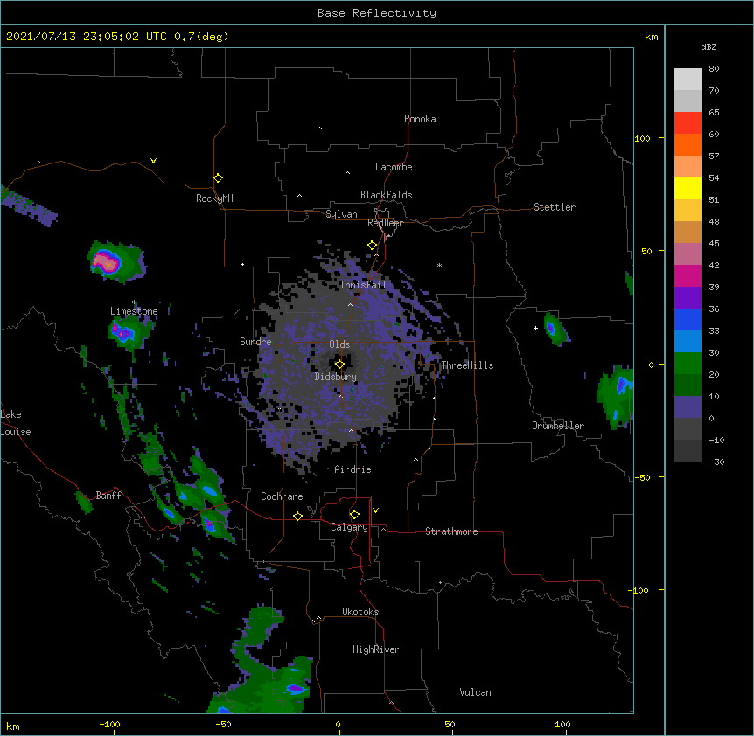Viewport: 754px width, 736px height.
Task: Click the Olds town label
Action: tap(339, 344)
